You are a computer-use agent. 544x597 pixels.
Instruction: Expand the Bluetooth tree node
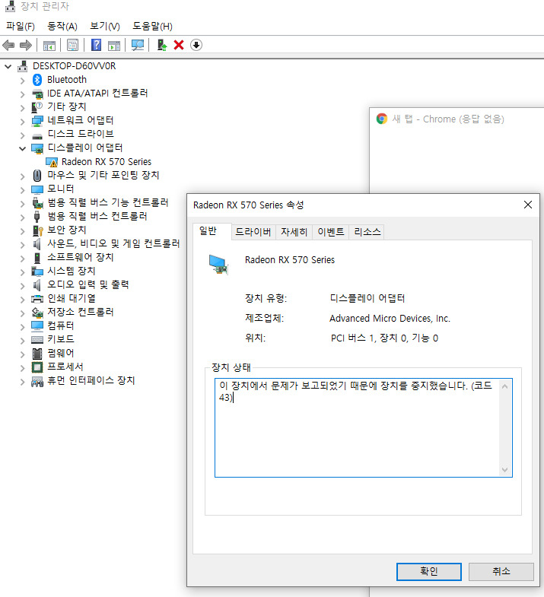[x=23, y=81]
